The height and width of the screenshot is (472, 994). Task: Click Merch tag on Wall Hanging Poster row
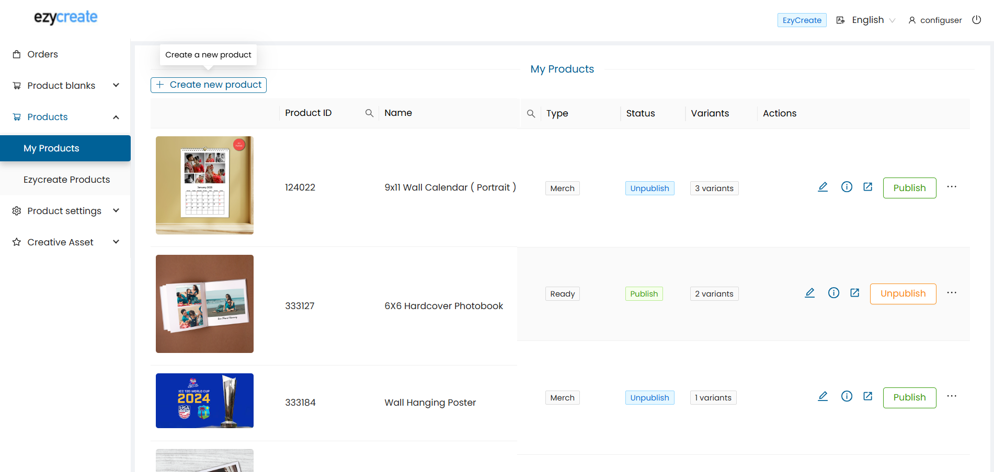562,398
